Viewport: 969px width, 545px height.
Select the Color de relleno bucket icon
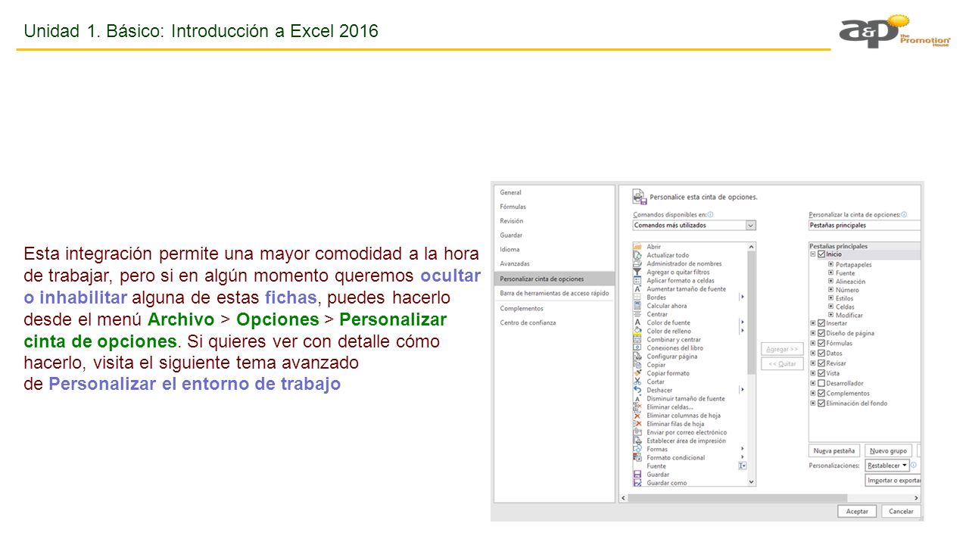pos(637,331)
